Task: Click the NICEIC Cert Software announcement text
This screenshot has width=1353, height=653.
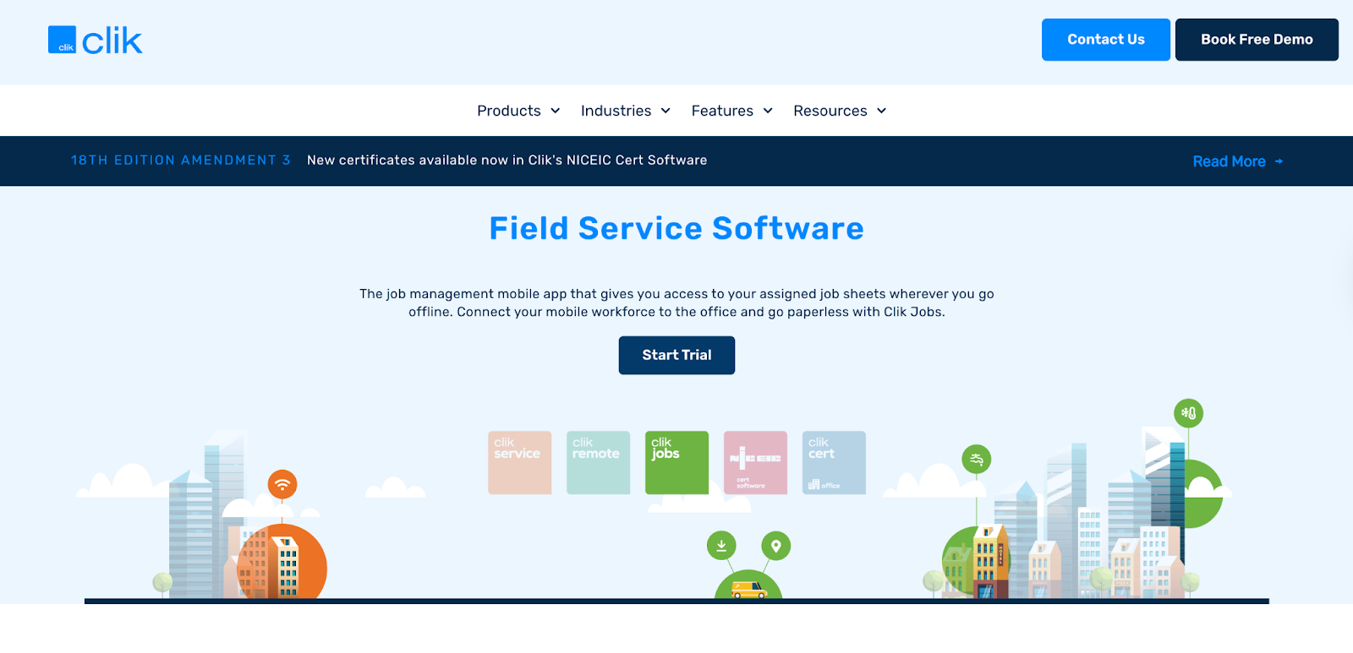Action: [x=507, y=160]
